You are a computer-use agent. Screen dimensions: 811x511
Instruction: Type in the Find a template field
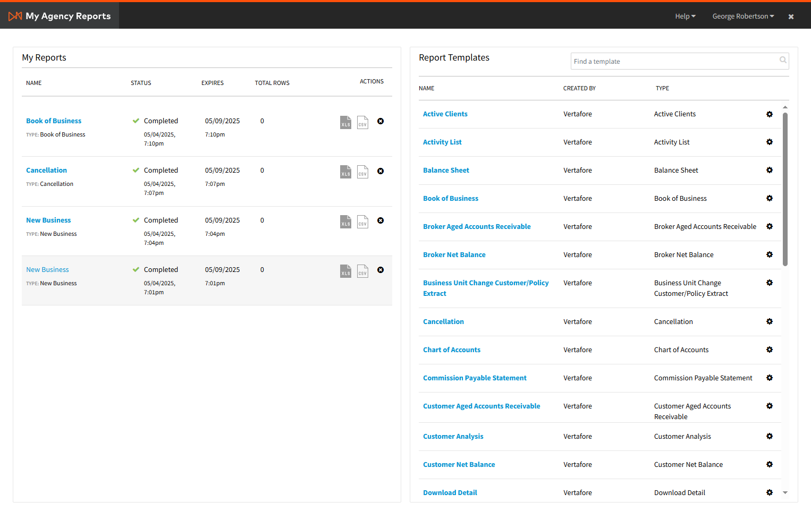[x=680, y=61]
